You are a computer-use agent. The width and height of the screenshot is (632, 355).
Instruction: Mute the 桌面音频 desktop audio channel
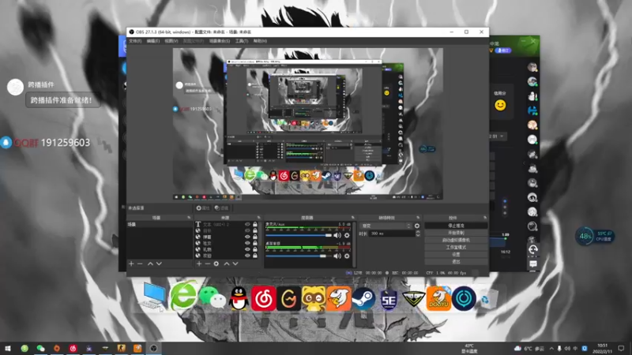pyautogui.click(x=337, y=256)
